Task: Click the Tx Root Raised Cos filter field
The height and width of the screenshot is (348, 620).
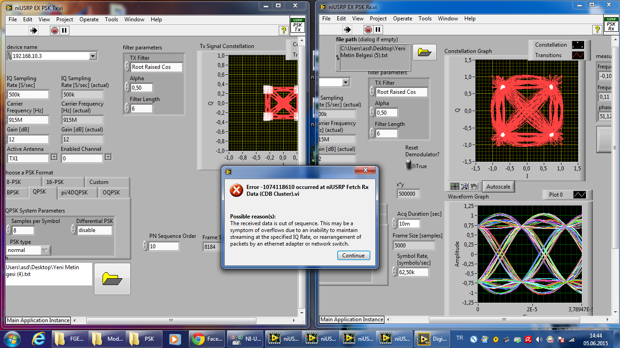Action: click(x=157, y=67)
